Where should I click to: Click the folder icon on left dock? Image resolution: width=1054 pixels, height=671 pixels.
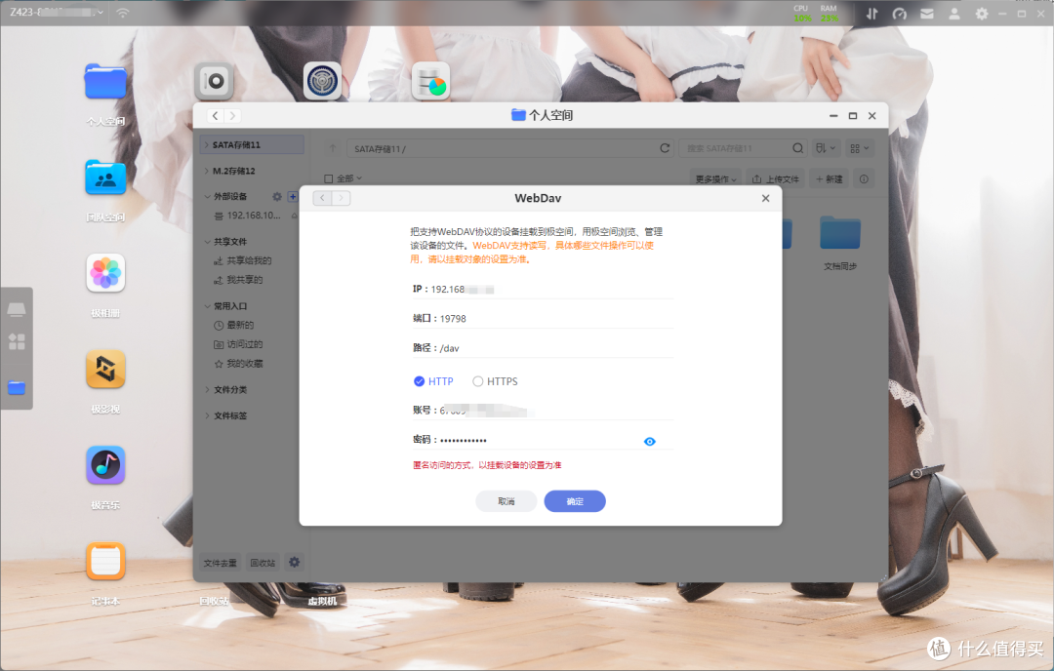17,387
